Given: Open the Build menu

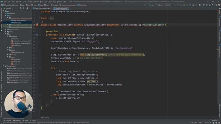Looking at the screenshot, I should 41,2.
